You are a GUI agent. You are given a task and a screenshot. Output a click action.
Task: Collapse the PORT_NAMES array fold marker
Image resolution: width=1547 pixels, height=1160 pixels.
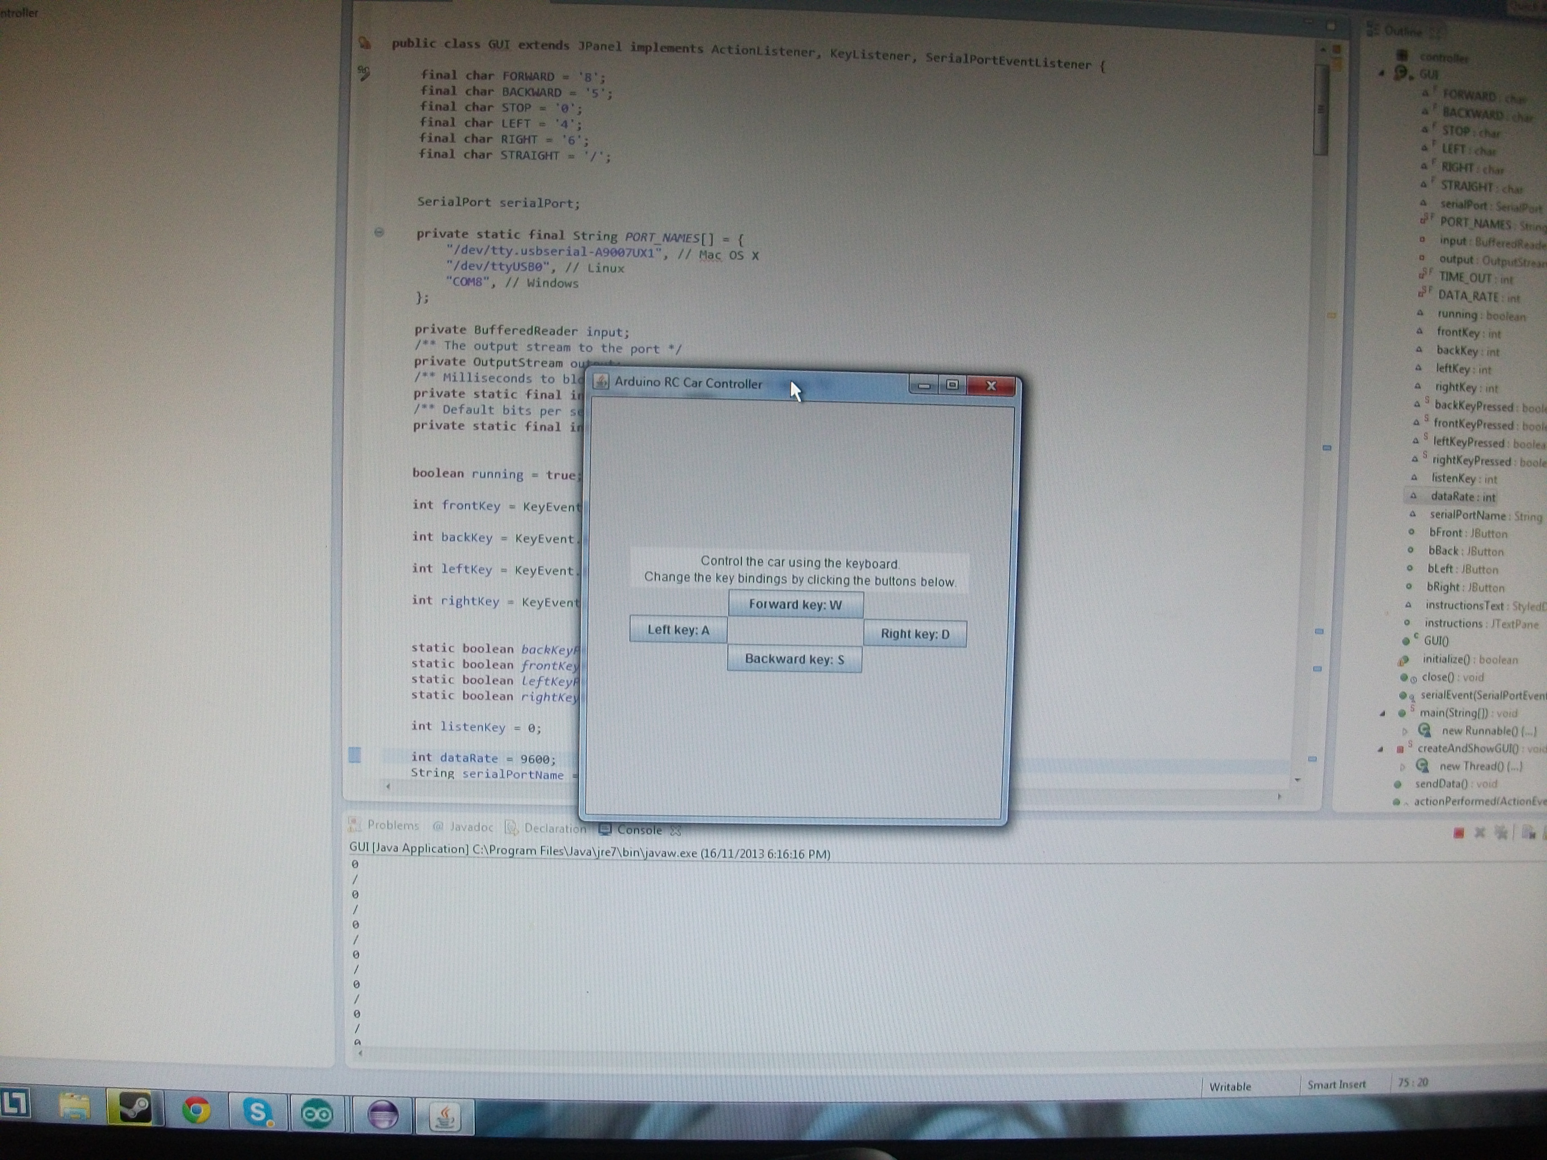pos(379,232)
